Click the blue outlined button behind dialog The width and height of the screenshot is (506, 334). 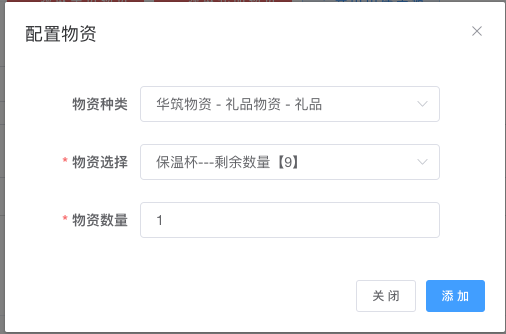pos(370,1)
